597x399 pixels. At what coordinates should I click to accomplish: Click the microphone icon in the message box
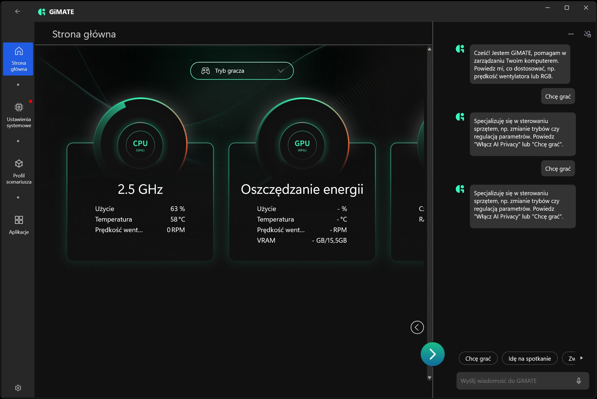click(x=579, y=381)
